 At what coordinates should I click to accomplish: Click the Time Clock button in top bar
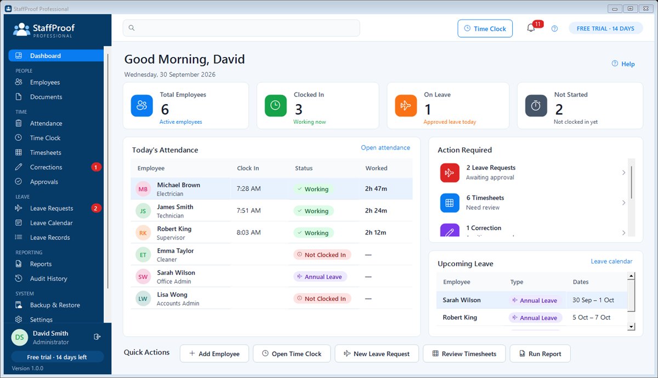[485, 28]
